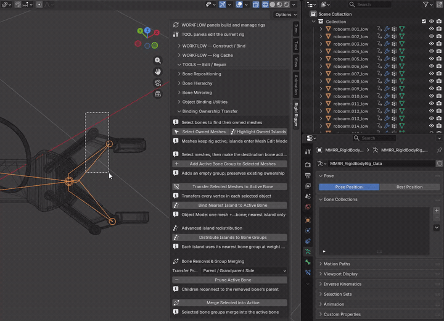444x321 pixels.
Task: Enable wireframe viewport shading mode
Action: point(265,4)
